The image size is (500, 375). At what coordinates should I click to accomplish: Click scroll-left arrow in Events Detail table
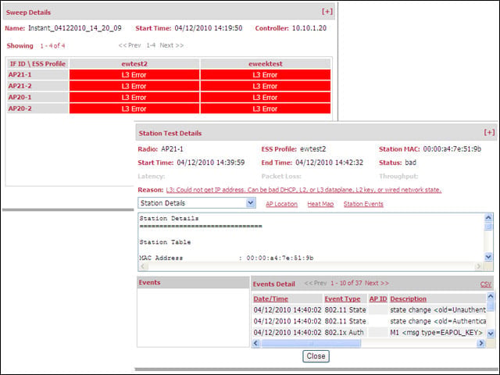click(x=255, y=343)
